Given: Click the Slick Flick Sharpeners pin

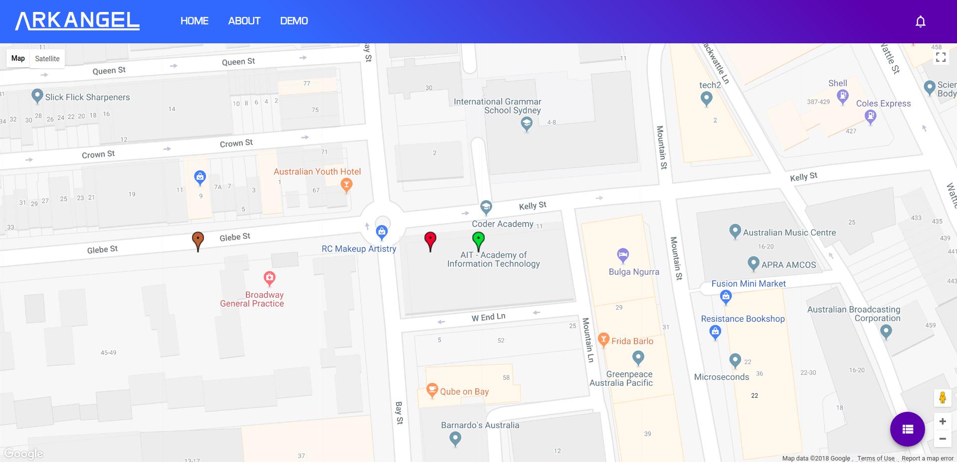Looking at the screenshot, I should pos(37,96).
